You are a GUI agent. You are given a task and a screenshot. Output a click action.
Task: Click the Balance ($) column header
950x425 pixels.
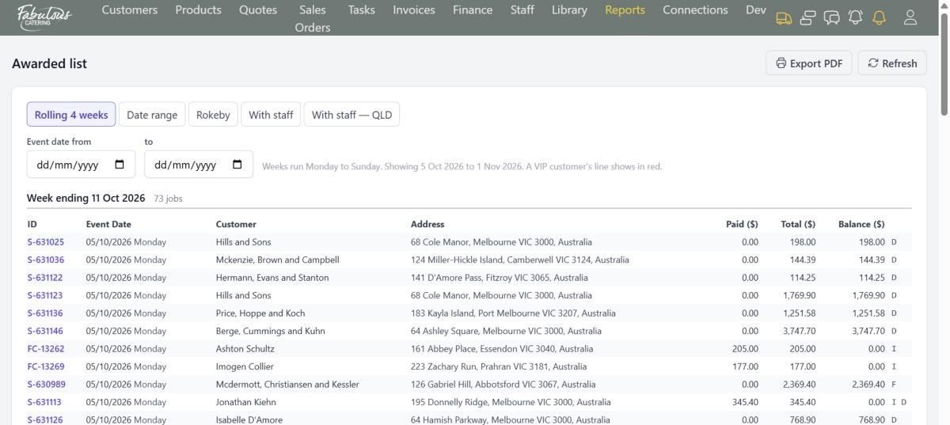pyautogui.click(x=861, y=224)
